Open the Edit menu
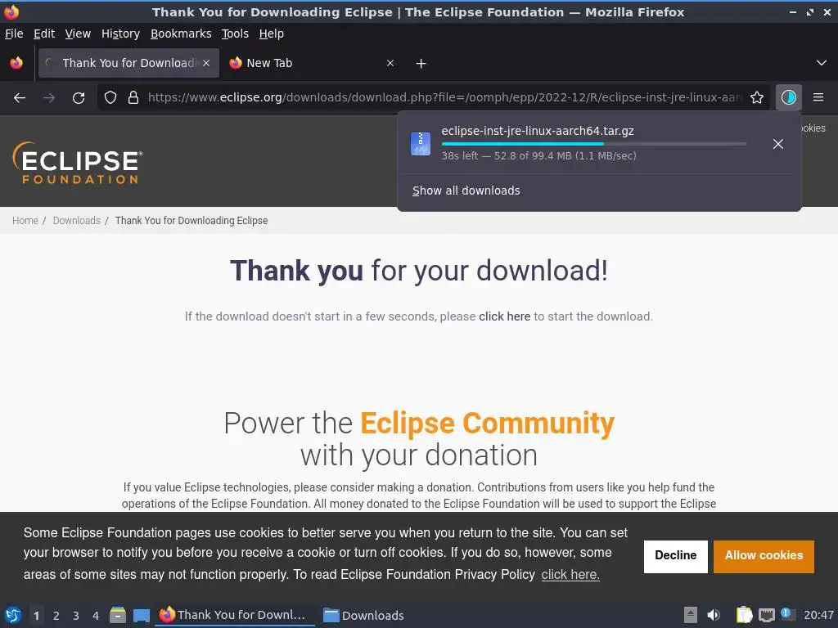The image size is (838, 628). [44, 34]
